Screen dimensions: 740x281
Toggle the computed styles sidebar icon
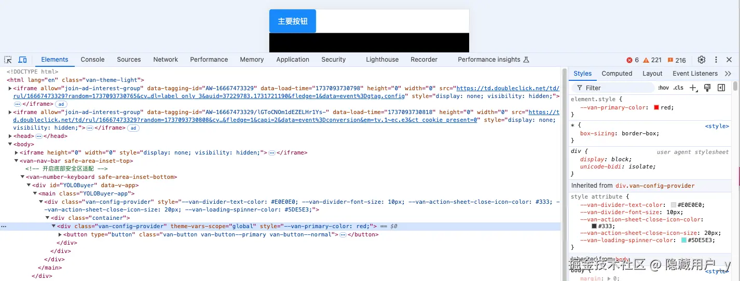721,88
